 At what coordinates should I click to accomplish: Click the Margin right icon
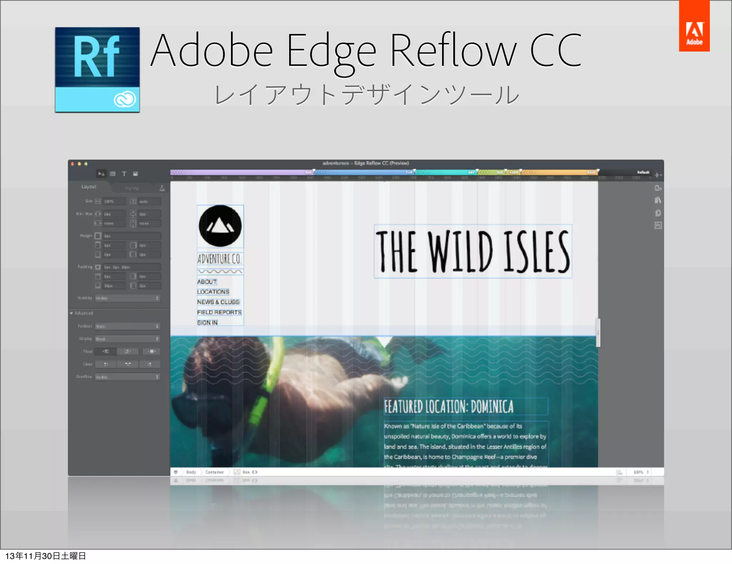(x=133, y=245)
